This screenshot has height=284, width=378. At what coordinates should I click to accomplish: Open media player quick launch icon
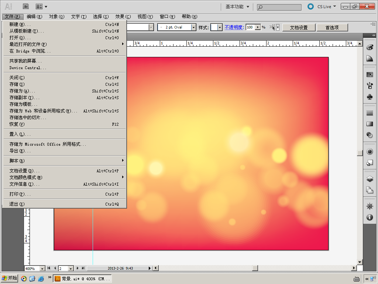(x=24, y=279)
